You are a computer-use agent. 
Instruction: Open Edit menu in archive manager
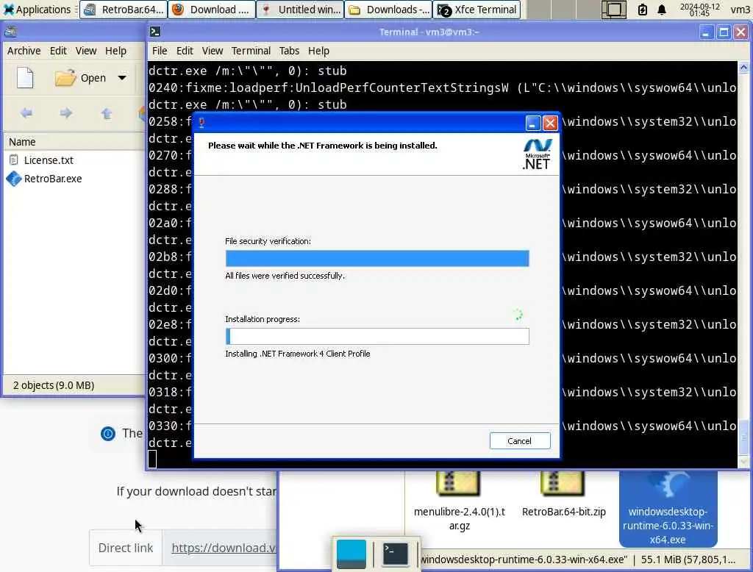(x=59, y=51)
